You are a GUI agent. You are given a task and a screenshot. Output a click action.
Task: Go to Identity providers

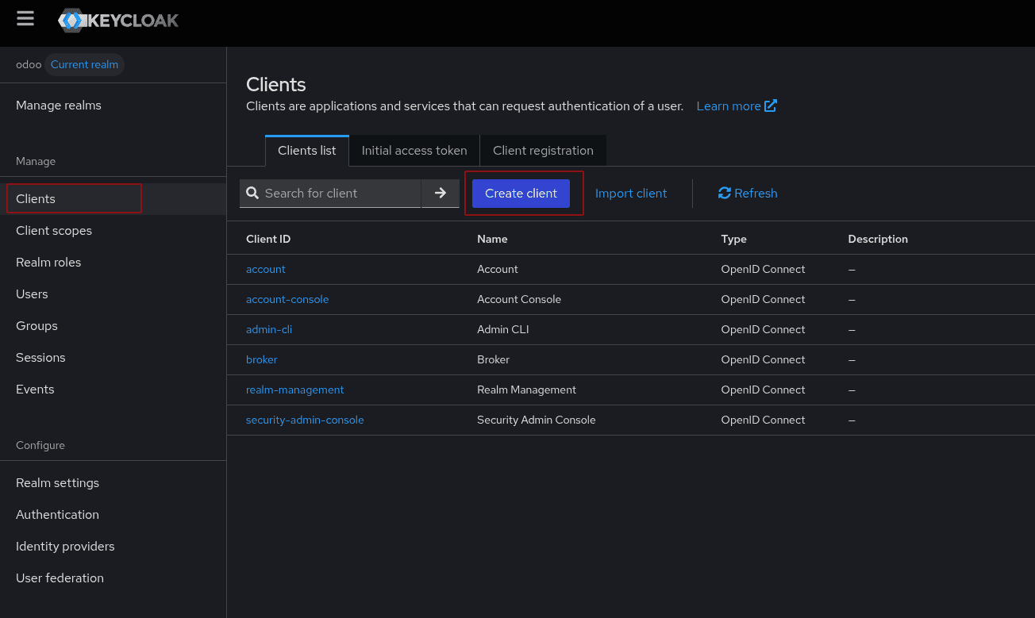(65, 546)
